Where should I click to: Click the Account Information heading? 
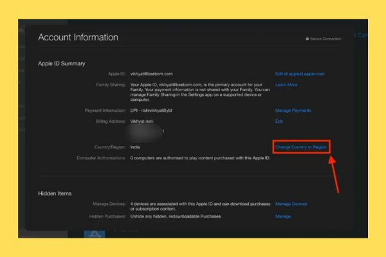coord(78,37)
